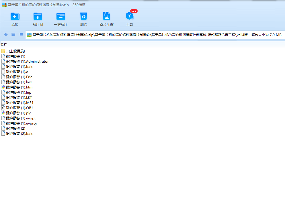Open the Image Compress (图片压缩) tool

pos(106,16)
